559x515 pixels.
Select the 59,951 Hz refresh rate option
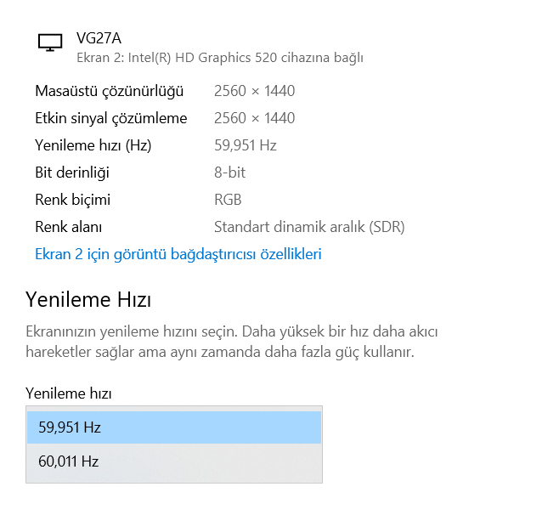174,427
